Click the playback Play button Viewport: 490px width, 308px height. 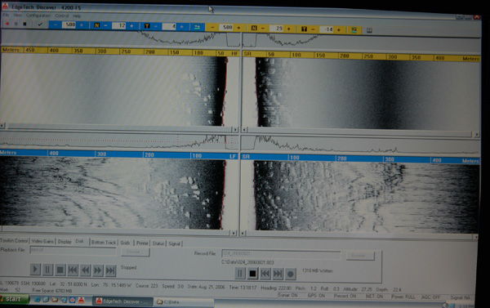(35, 270)
